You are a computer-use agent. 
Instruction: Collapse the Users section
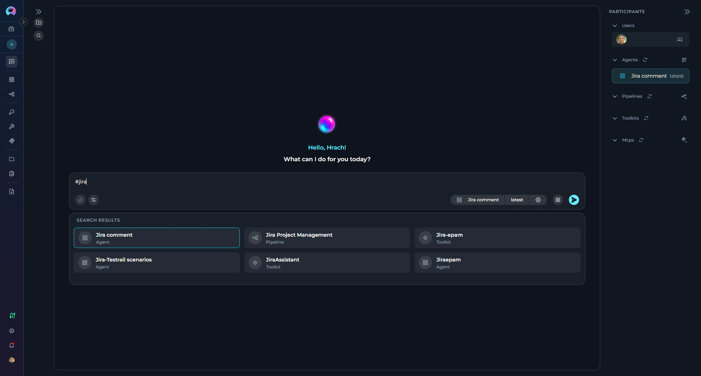[x=614, y=26]
